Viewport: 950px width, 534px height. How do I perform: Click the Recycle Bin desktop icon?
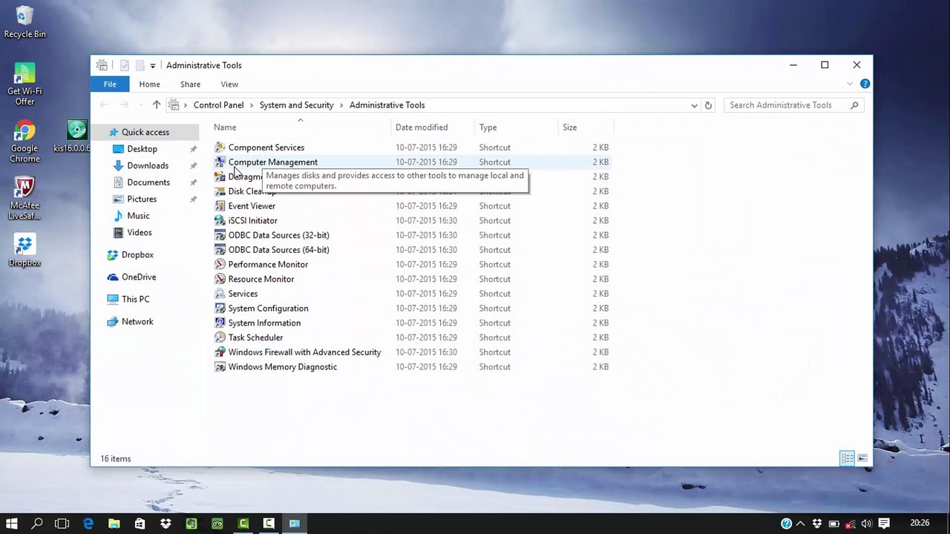pos(24,22)
